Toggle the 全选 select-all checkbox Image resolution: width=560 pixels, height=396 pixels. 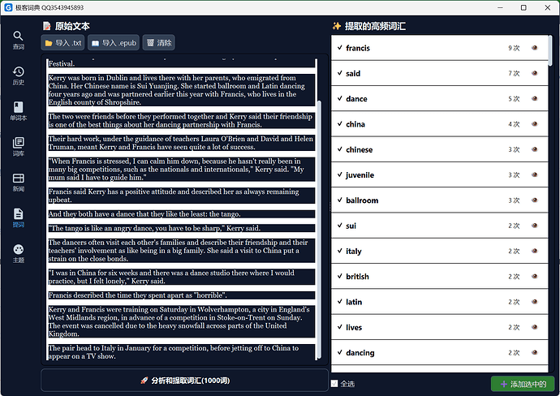[x=334, y=383]
